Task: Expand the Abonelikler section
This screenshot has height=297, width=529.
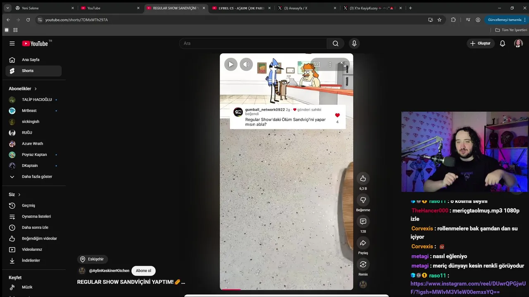Action: coord(23,89)
